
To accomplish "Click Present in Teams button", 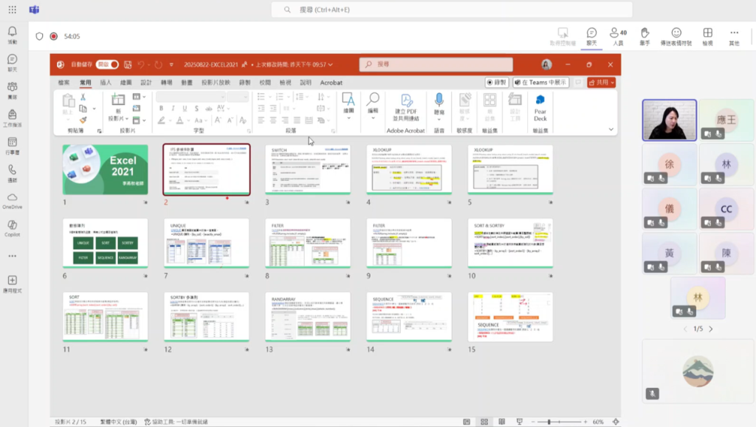I will point(541,83).
